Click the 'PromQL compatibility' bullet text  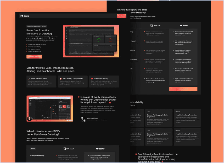click(35, 47)
